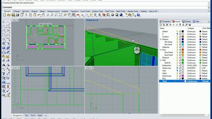Switch to the Solid Tools toolbar tab
This screenshot has height=119, width=212.
[x=110, y=11]
